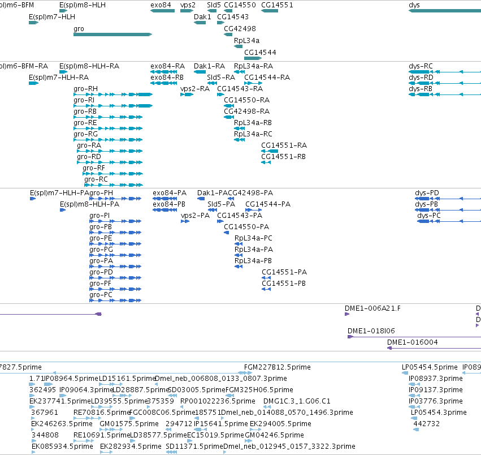Screen dimensions: 481x455
Task: Click the exo84 gene feature
Action: click(x=163, y=11)
